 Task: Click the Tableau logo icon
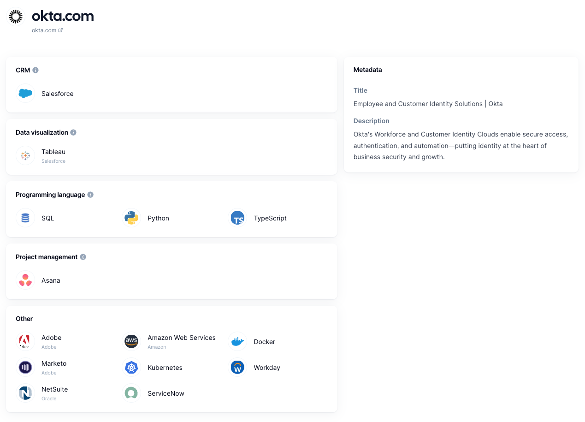click(x=25, y=156)
